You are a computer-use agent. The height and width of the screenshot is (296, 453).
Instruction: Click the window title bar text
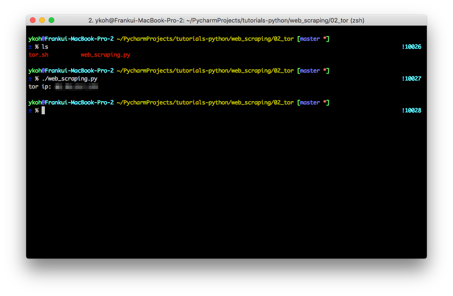point(226,20)
